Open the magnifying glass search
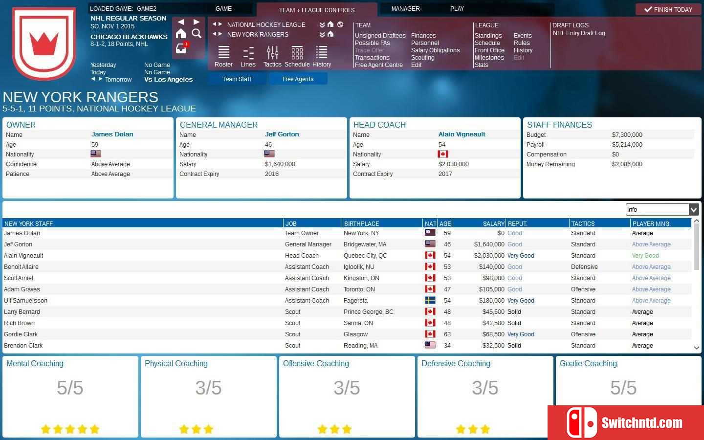Screen dimensions: 704x440 click(197, 33)
